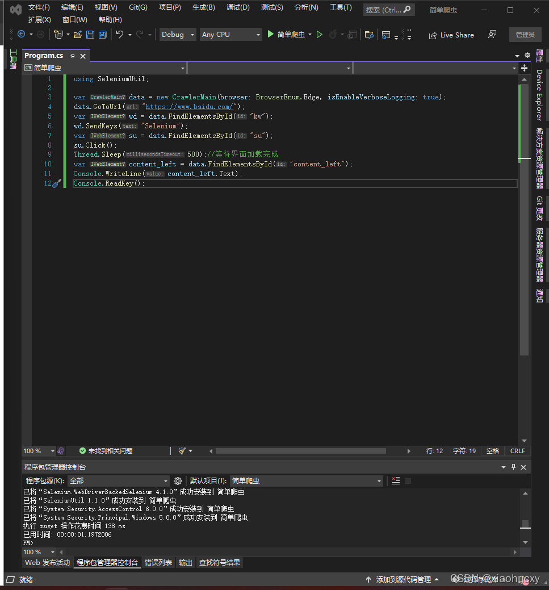Open the 调试(D) menu
This screenshot has height=590, width=549.
pyautogui.click(x=238, y=7)
